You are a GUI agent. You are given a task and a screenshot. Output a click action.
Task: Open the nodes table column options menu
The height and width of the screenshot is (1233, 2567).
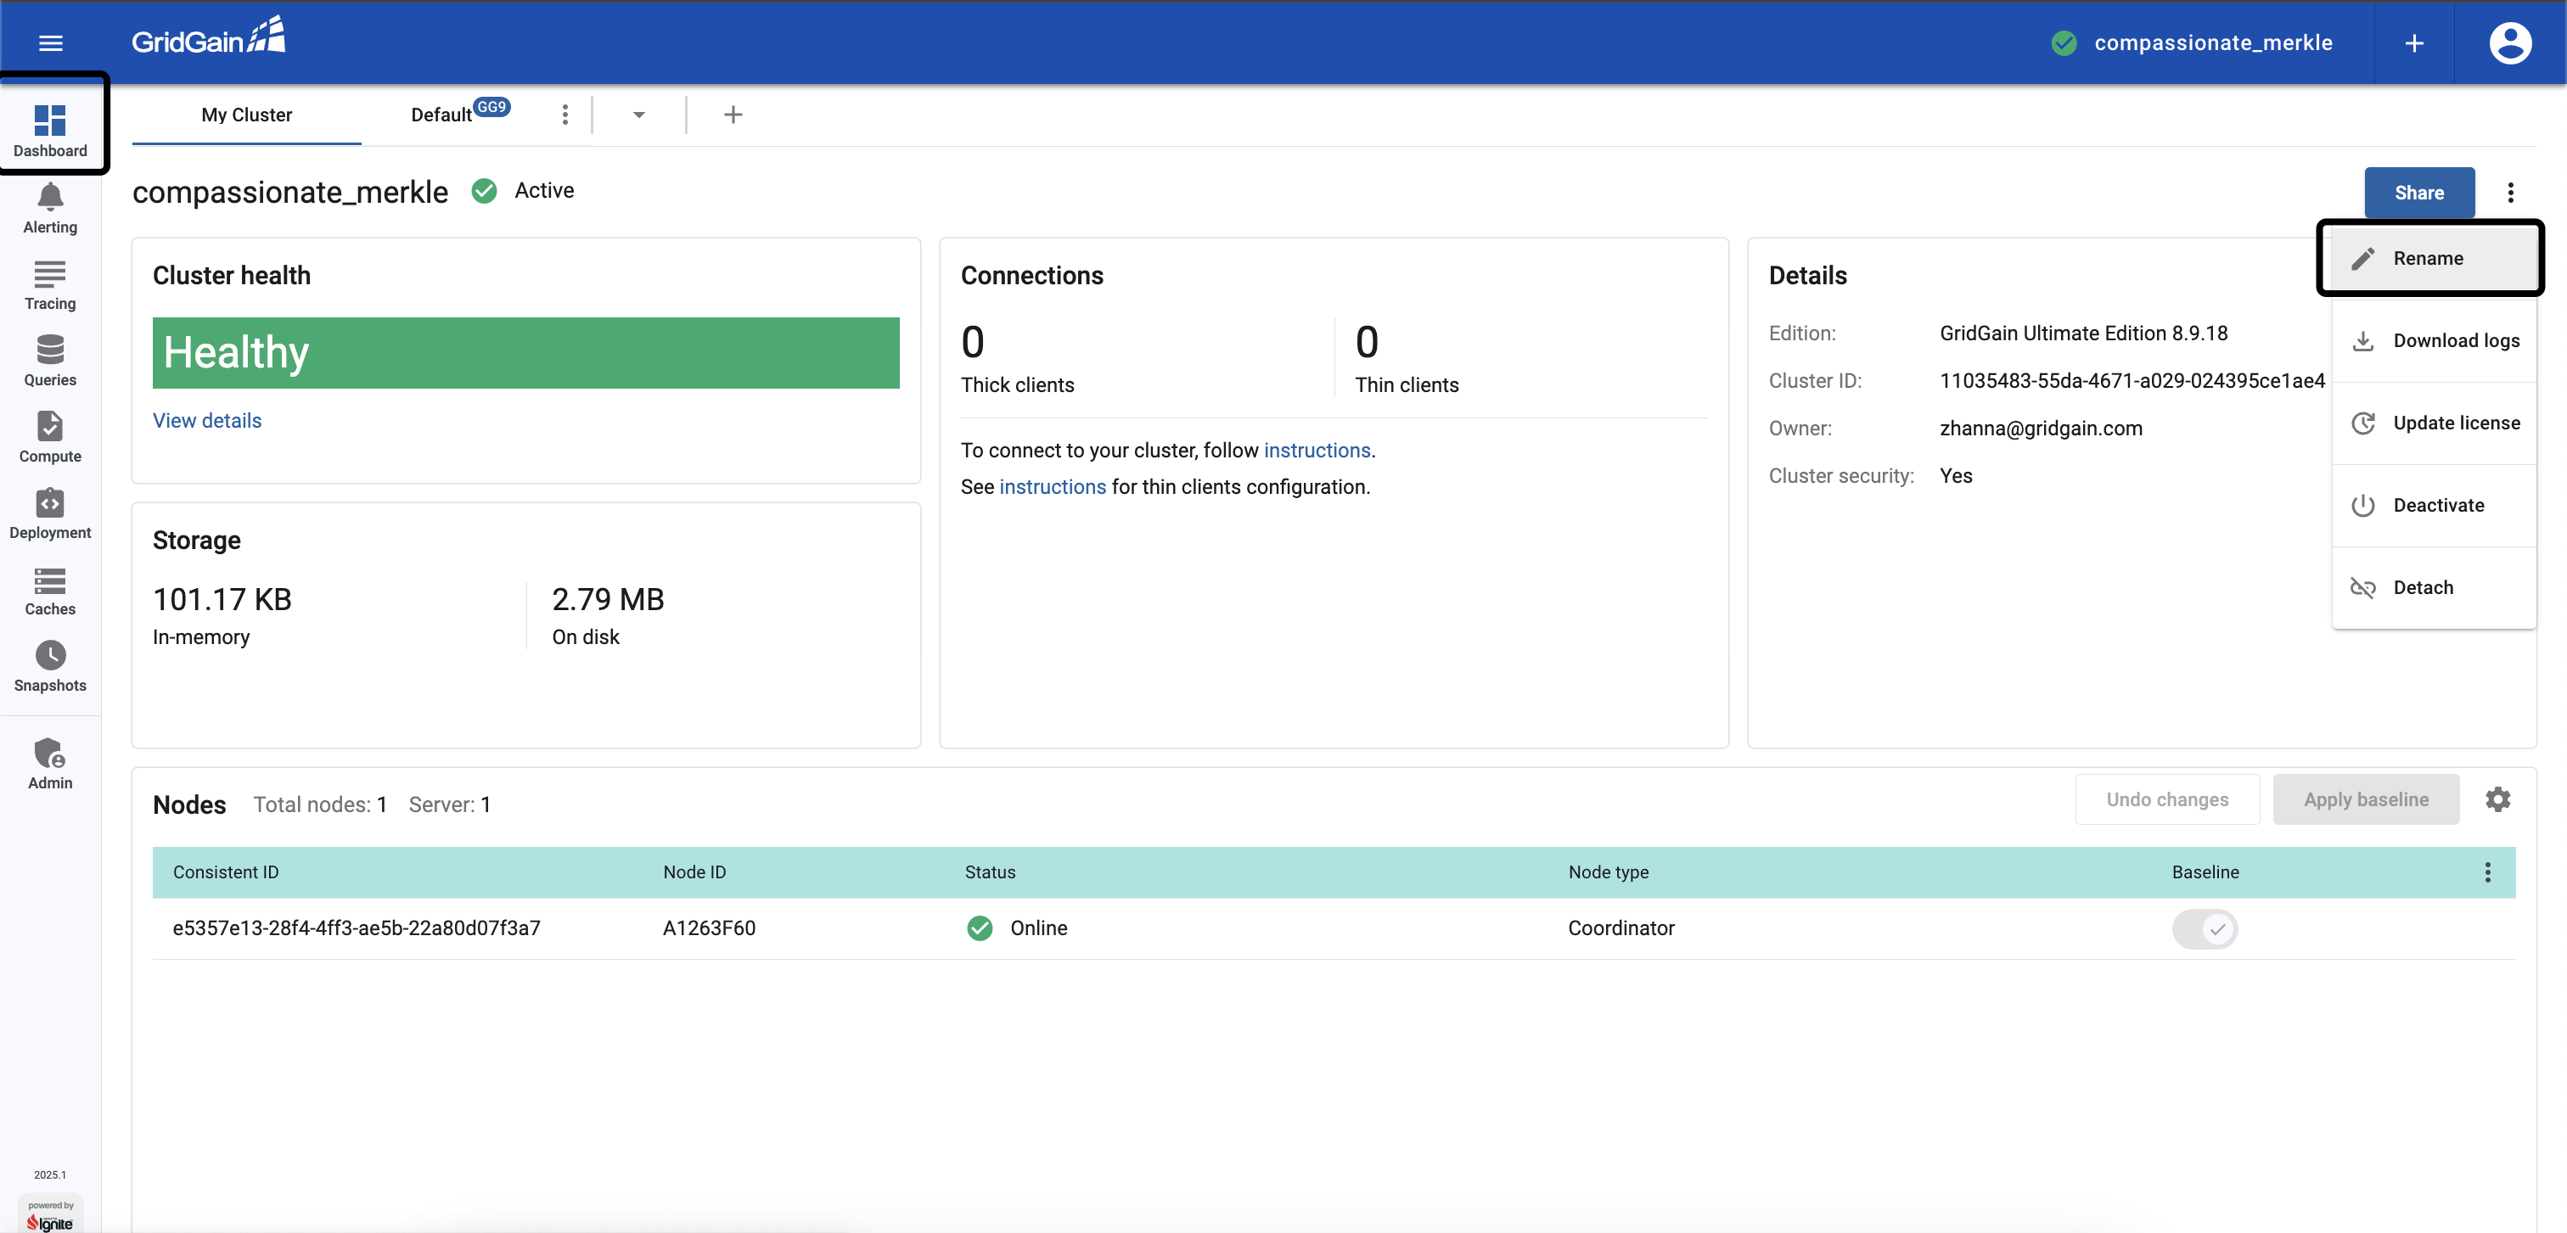coord(2487,872)
